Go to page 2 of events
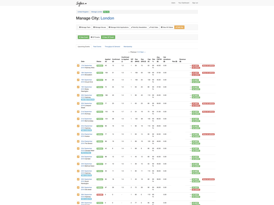Viewport: 274px width, 205px height. [138, 52]
